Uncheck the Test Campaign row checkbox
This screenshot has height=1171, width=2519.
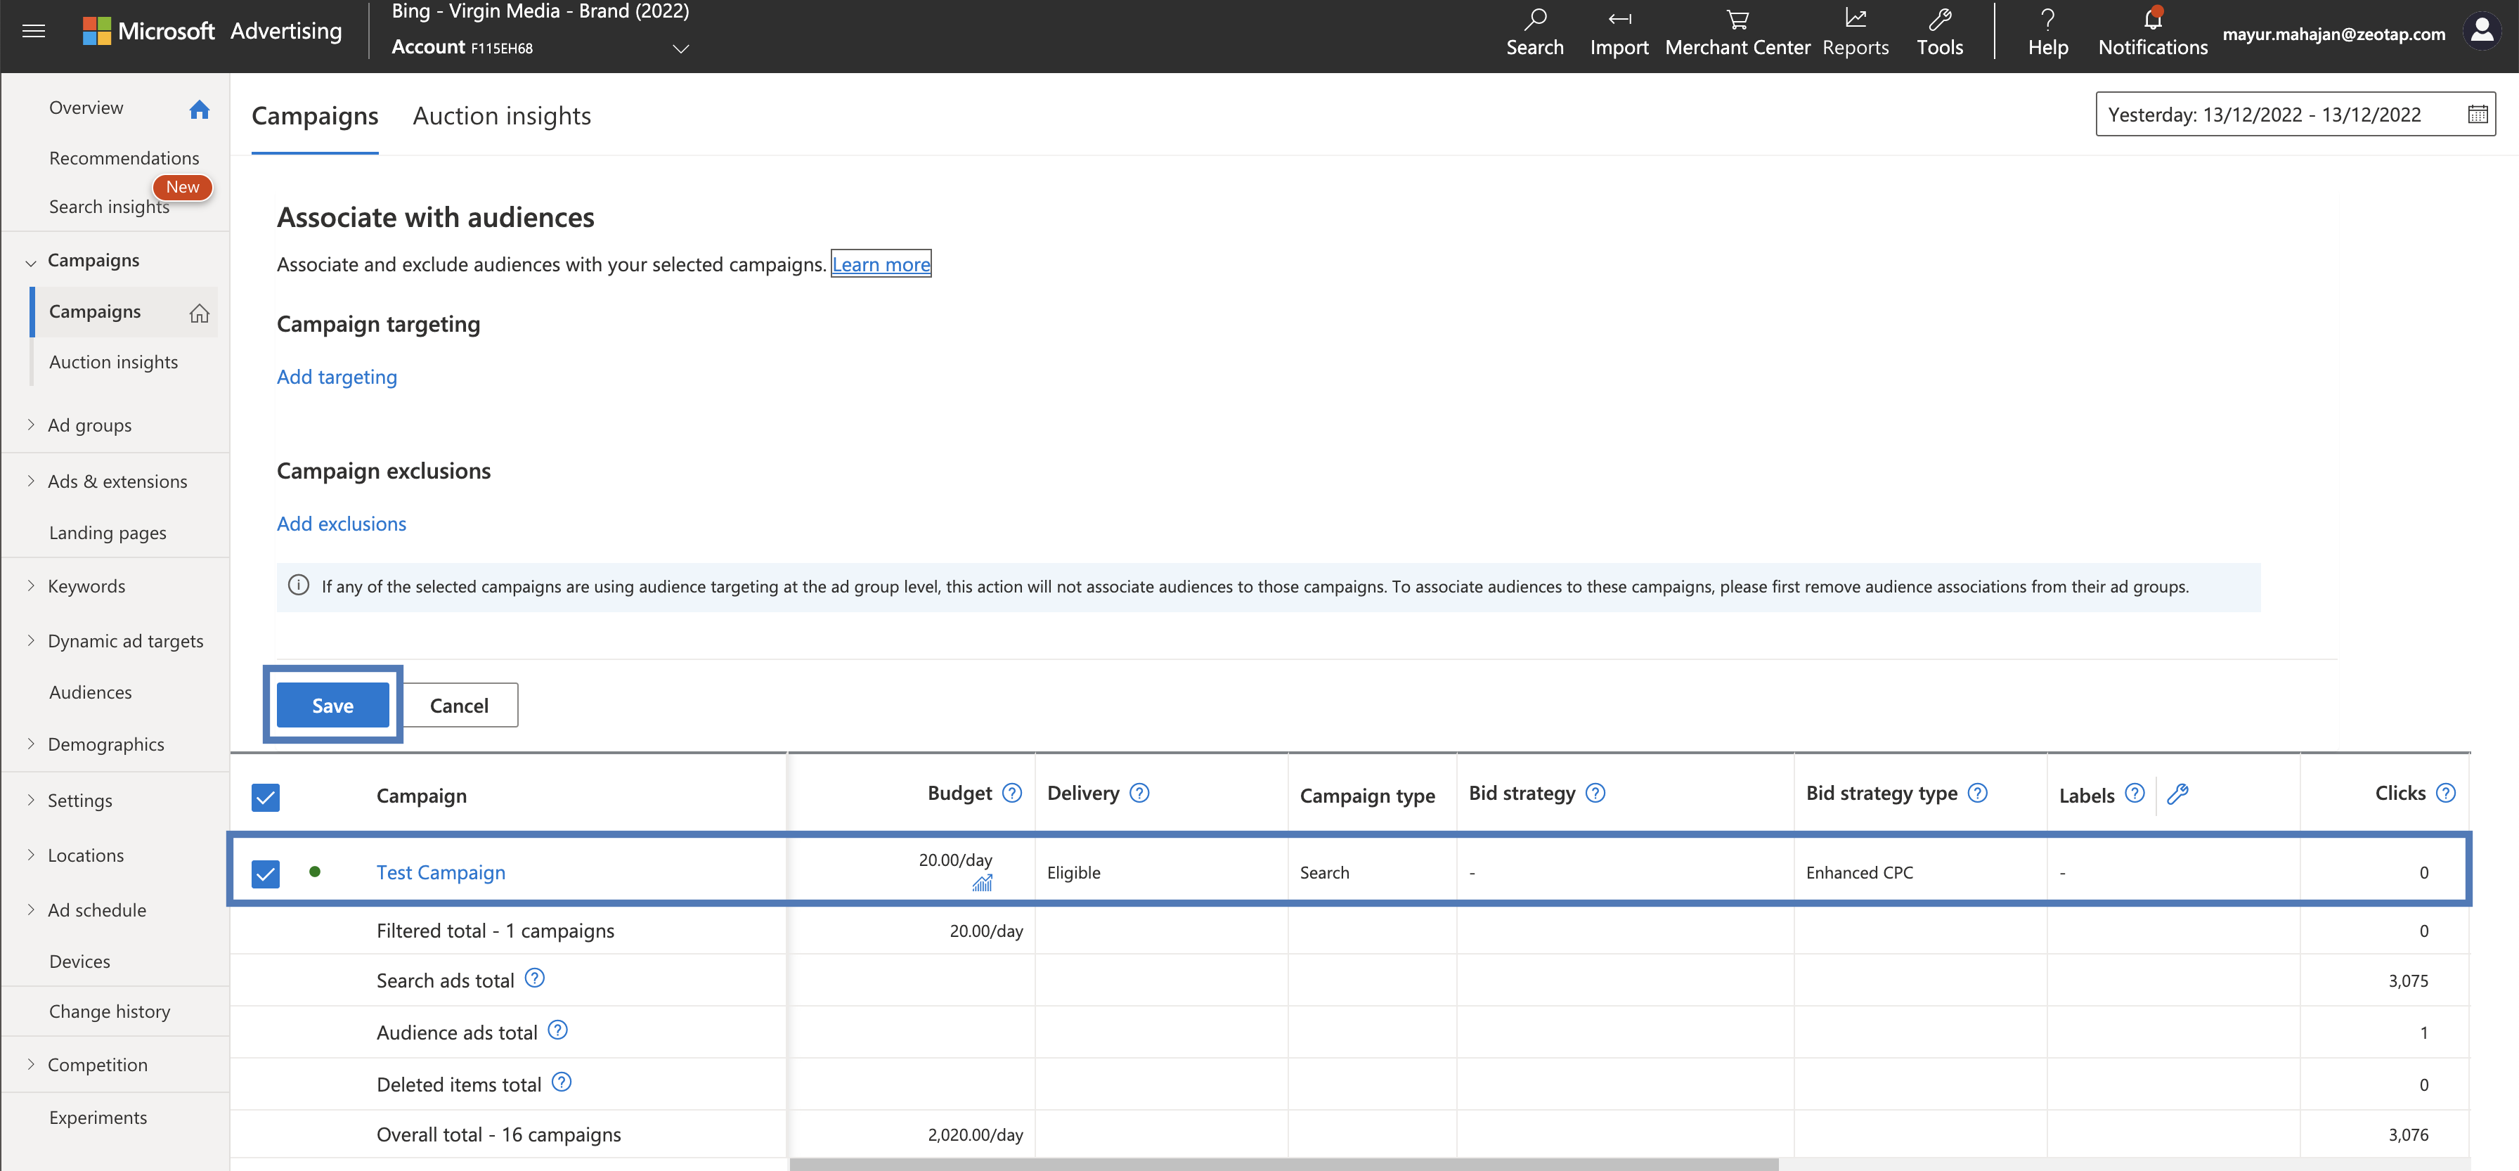(x=265, y=872)
